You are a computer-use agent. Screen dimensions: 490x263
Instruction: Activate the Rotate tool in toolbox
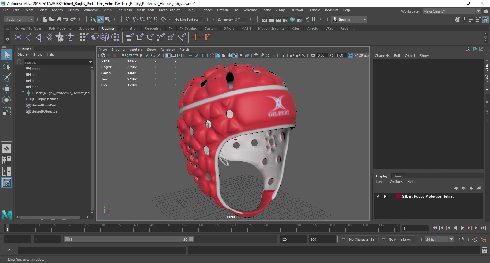7,100
